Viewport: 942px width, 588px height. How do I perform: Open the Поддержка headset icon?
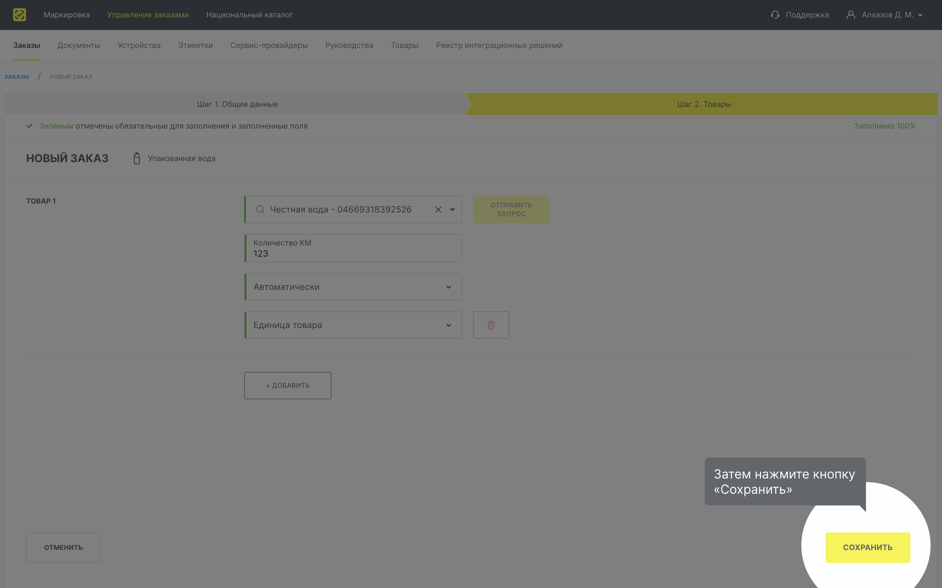[775, 15]
